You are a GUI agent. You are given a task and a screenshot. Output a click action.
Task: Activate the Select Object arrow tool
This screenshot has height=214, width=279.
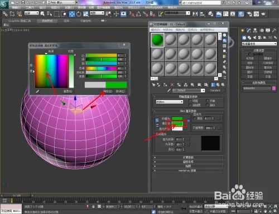tap(42, 14)
